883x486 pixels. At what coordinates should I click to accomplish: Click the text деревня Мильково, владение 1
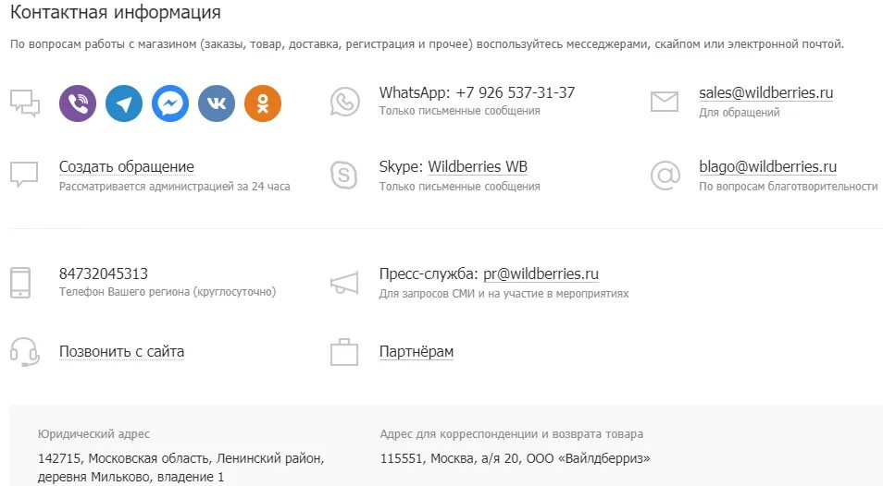[131, 477]
